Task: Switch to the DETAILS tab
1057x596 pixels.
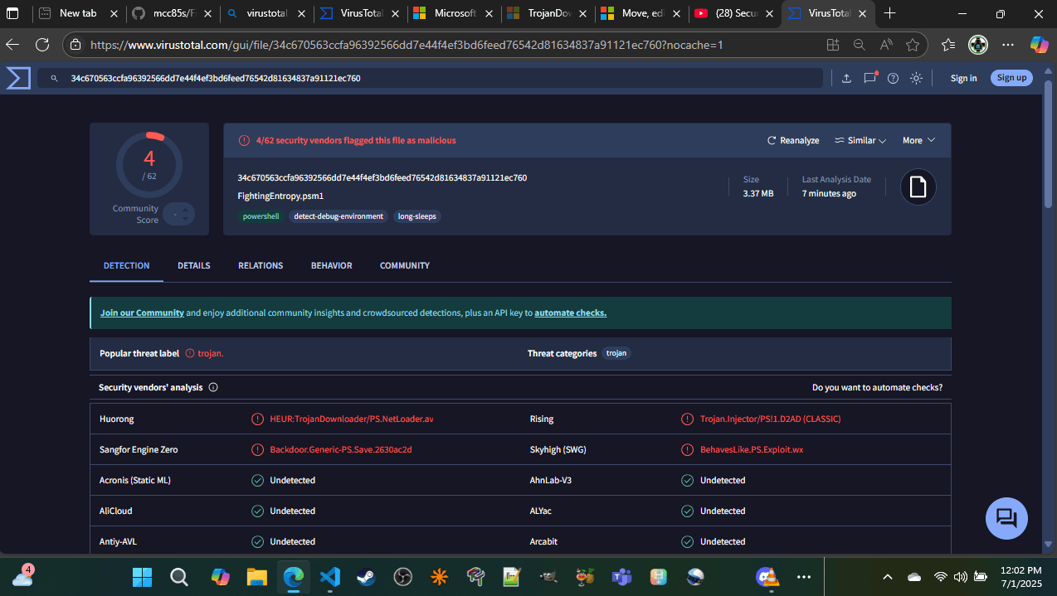Action: (193, 265)
